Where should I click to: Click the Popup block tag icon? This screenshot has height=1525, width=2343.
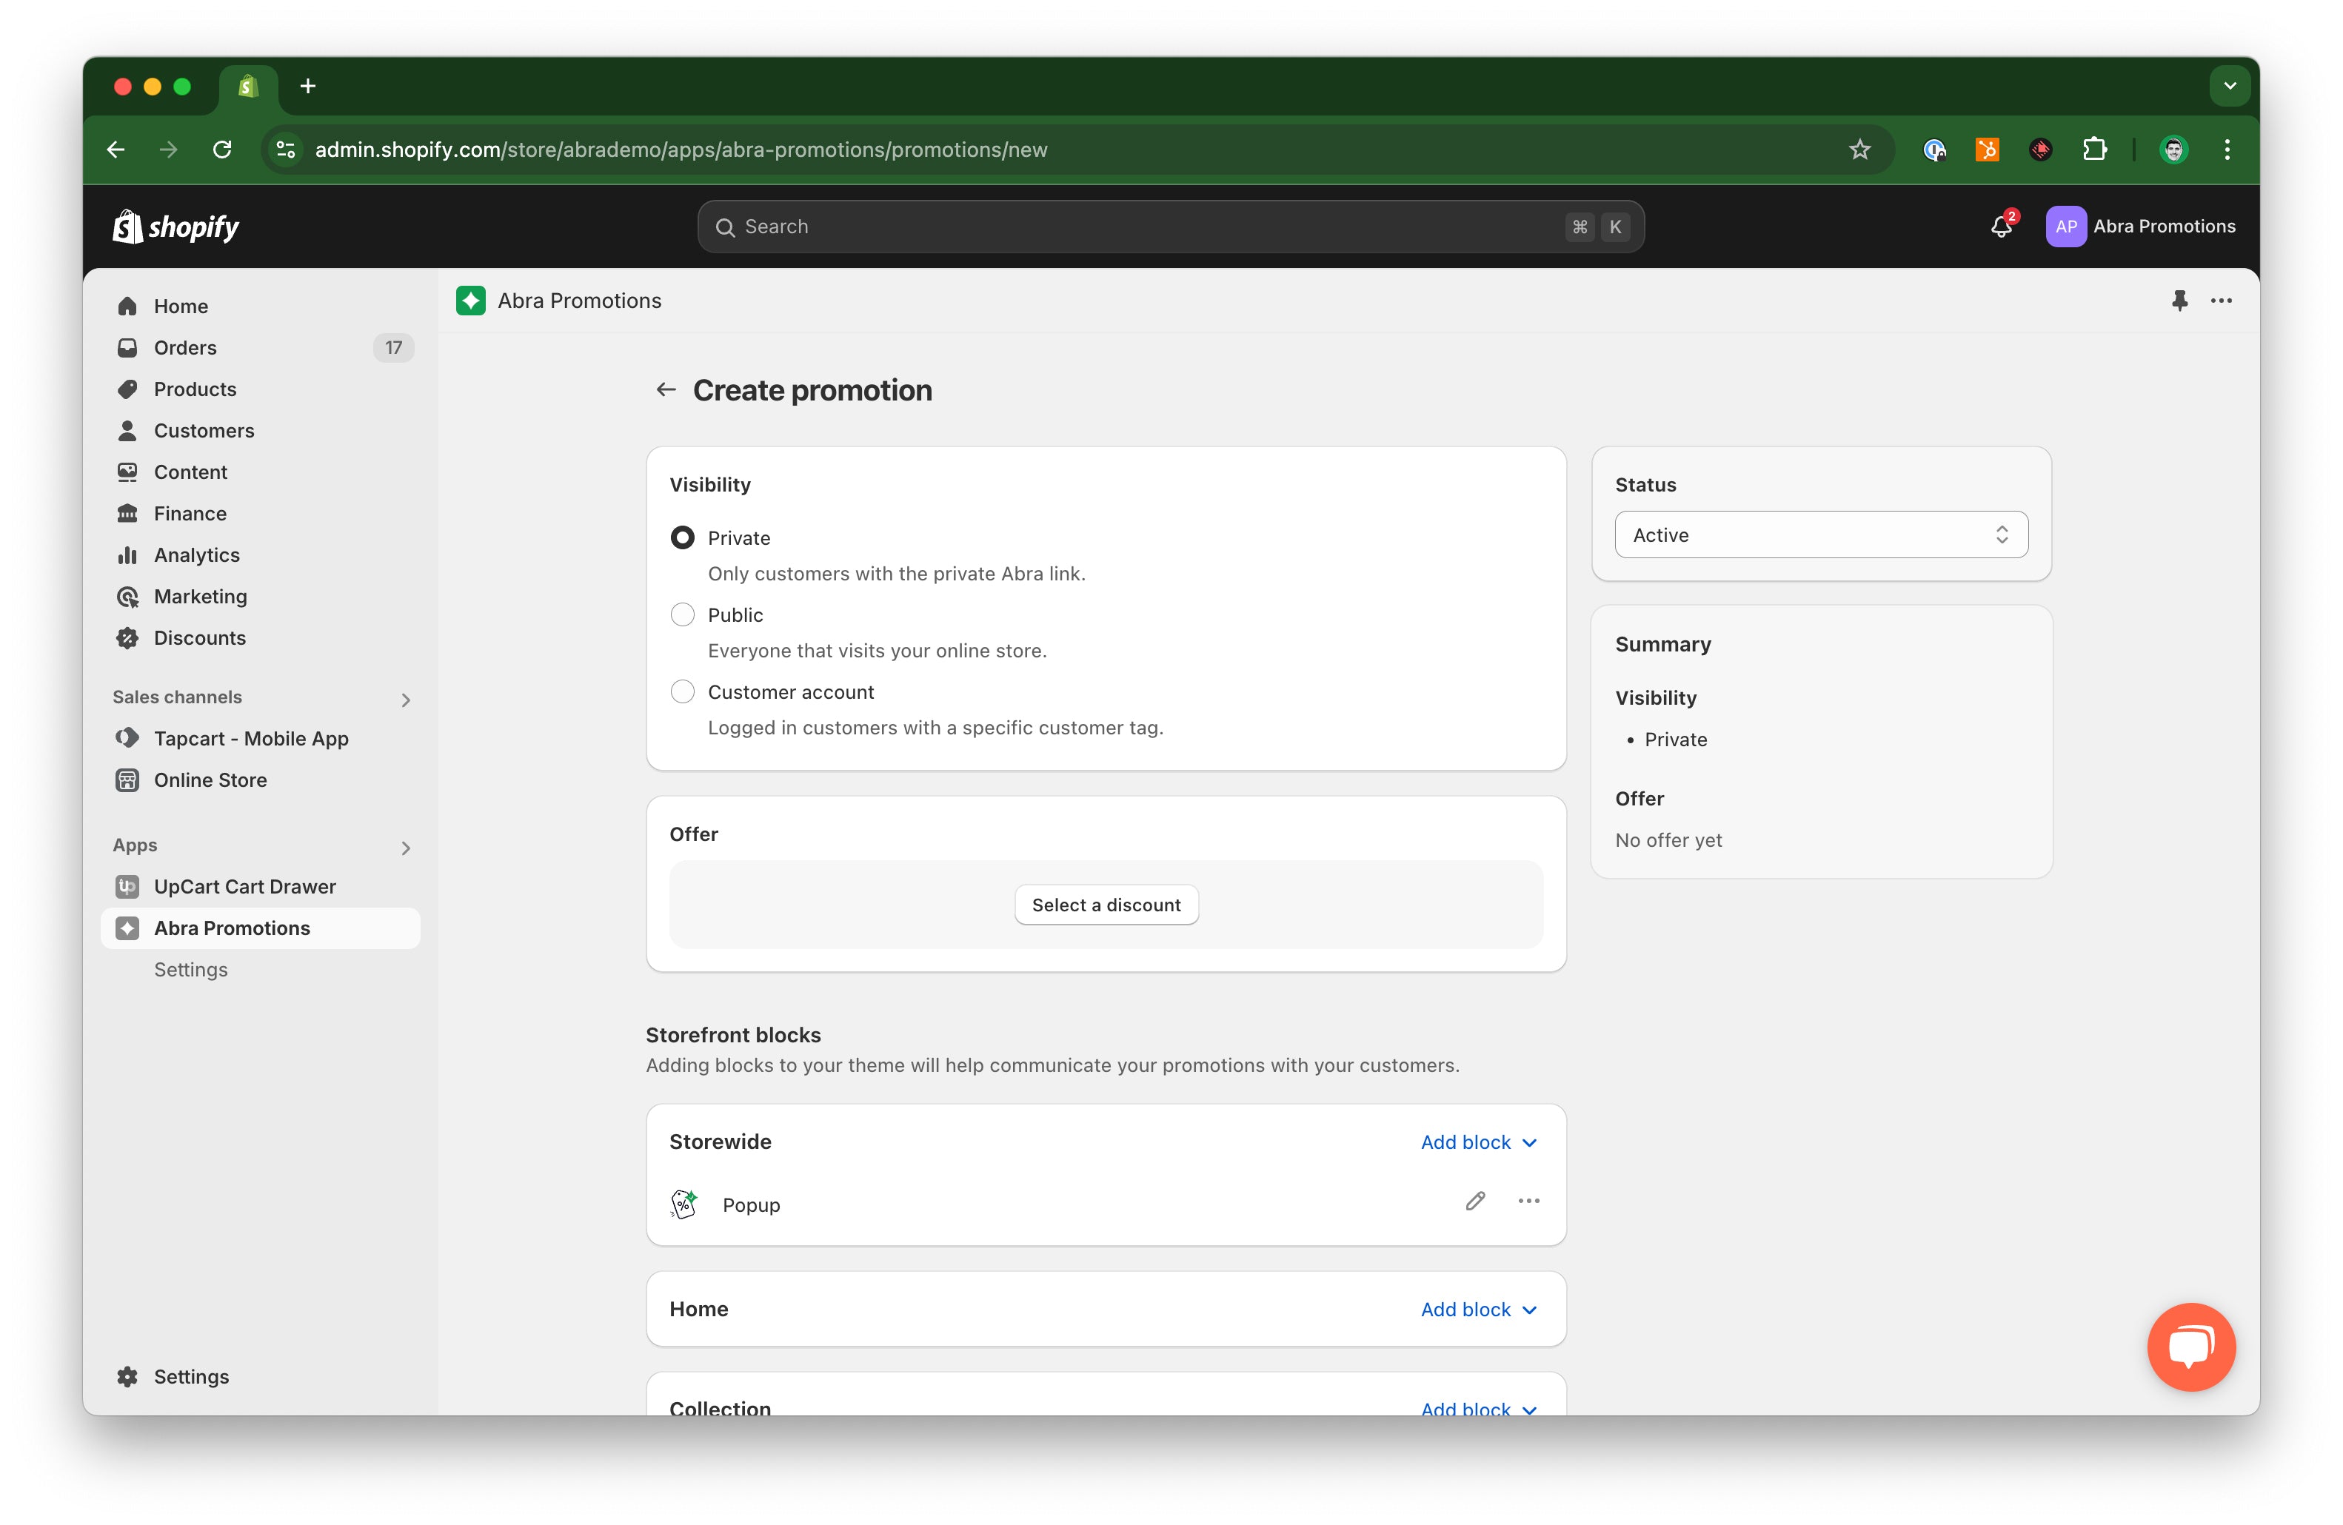[684, 1203]
